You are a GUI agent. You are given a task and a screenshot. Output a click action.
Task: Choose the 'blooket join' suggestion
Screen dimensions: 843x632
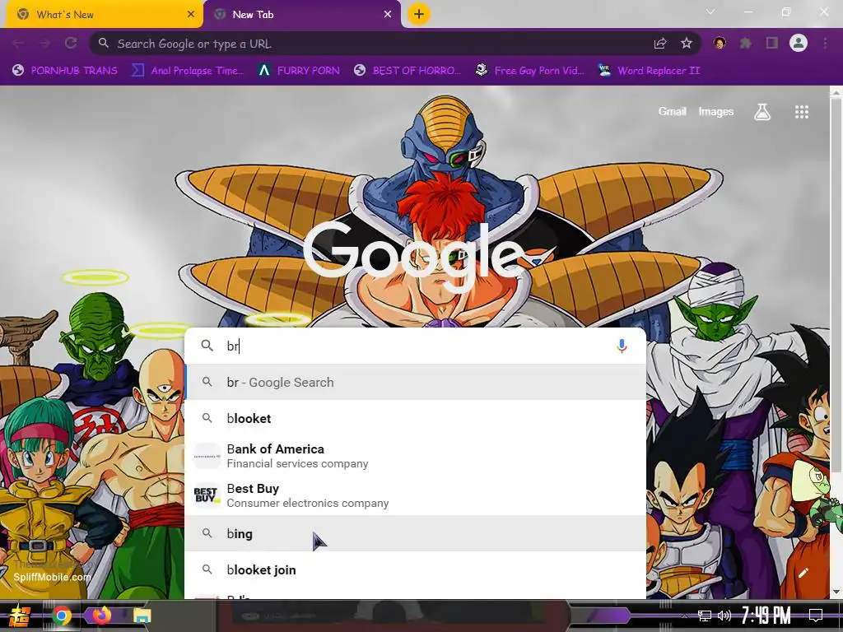click(415, 569)
